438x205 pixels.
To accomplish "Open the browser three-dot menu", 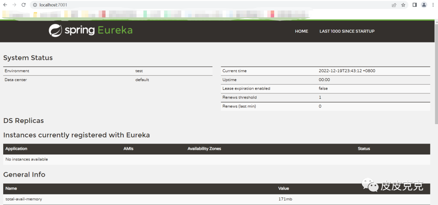I will (434, 5).
